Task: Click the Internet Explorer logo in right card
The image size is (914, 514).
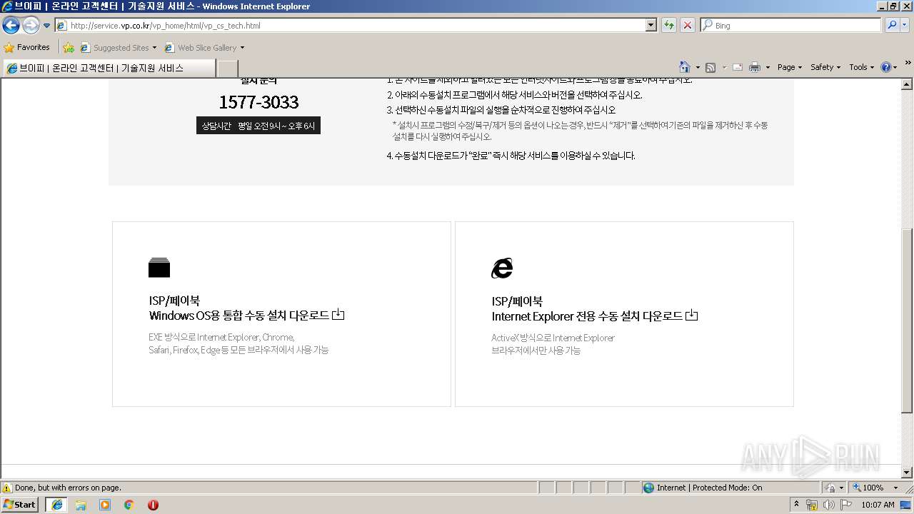Action: click(502, 268)
